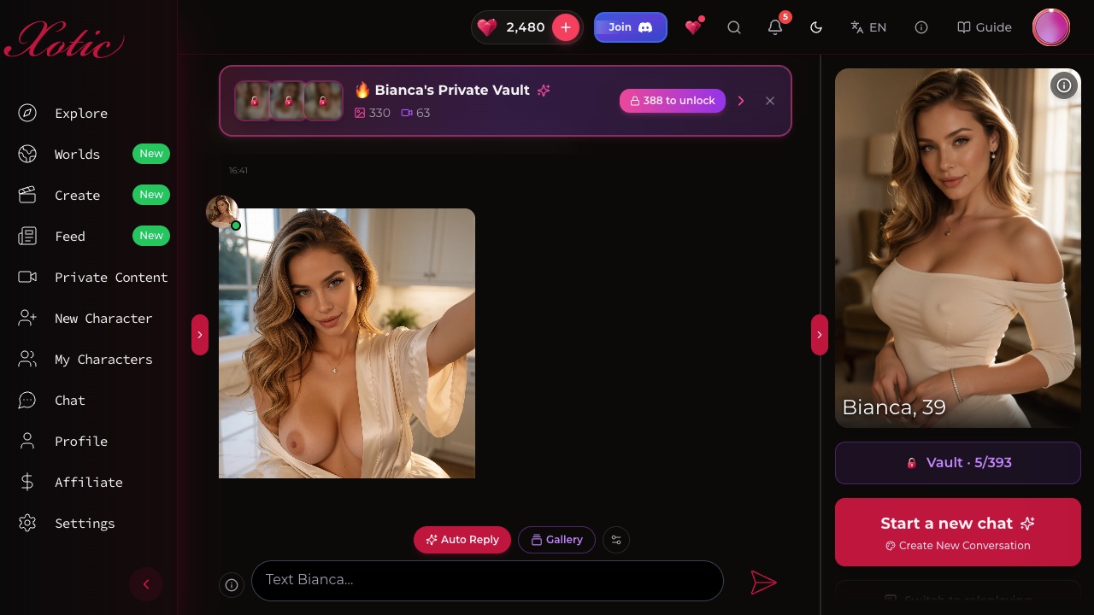
Task: Toggle Auto Reply
Action: tap(462, 540)
